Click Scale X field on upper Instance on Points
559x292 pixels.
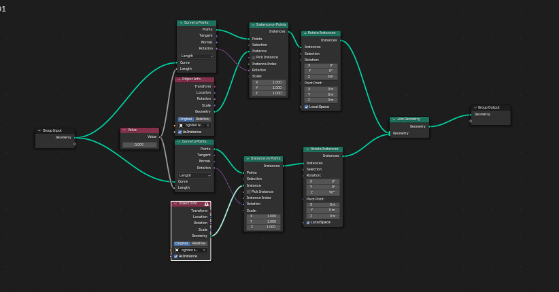tap(268, 81)
